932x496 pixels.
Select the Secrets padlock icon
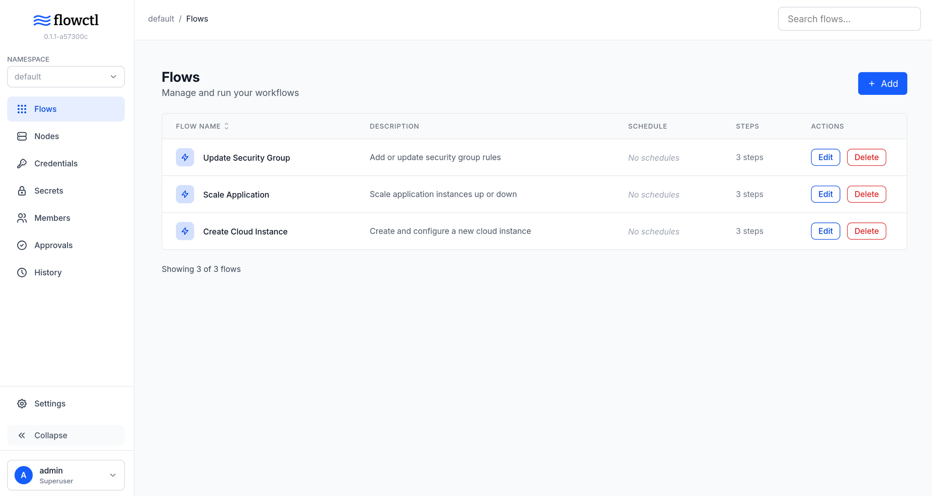tap(22, 191)
